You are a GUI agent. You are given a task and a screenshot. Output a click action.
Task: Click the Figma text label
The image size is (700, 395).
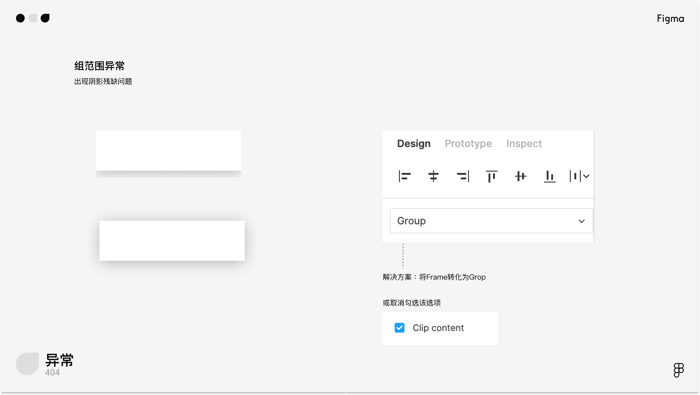click(x=670, y=19)
